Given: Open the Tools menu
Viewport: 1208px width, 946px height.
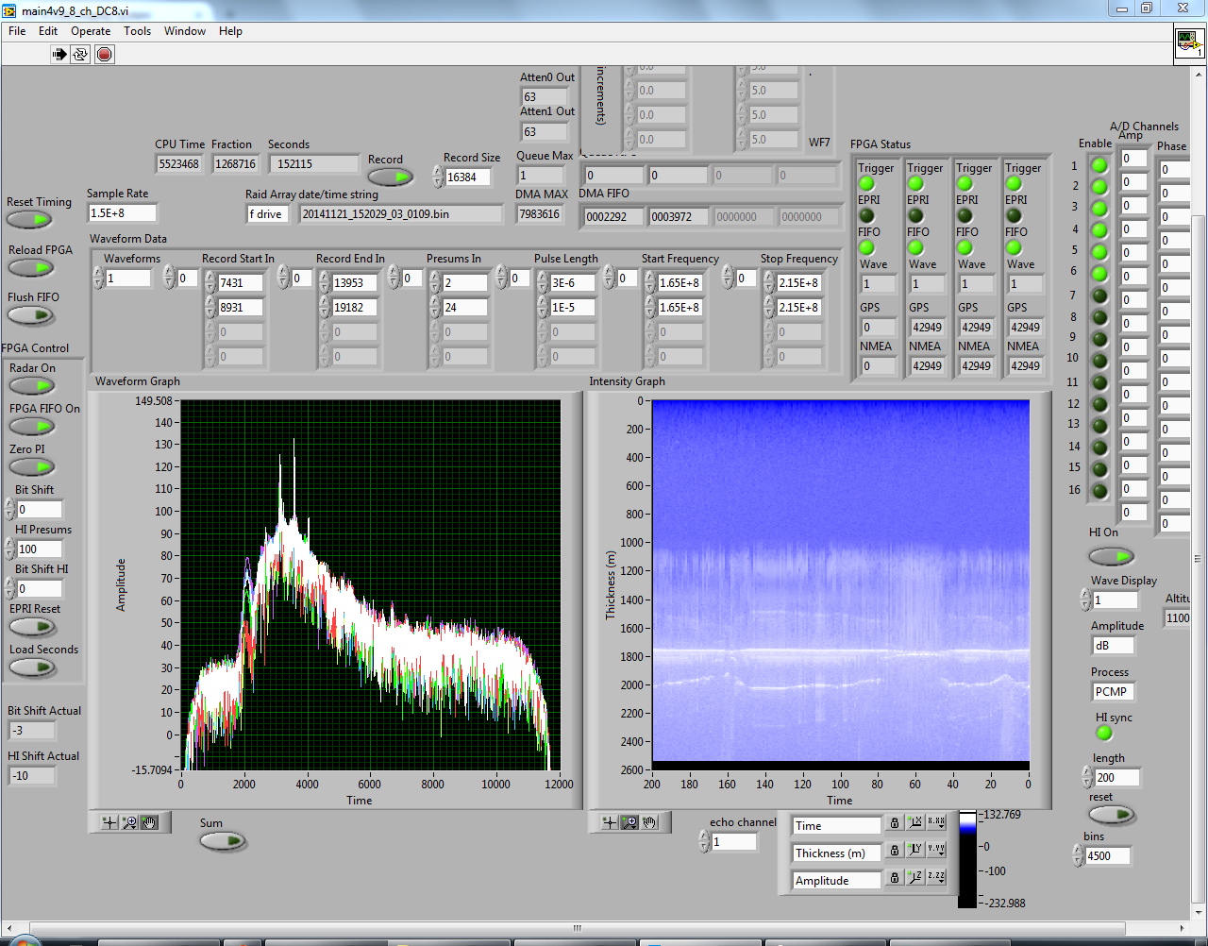Looking at the screenshot, I should (x=137, y=31).
